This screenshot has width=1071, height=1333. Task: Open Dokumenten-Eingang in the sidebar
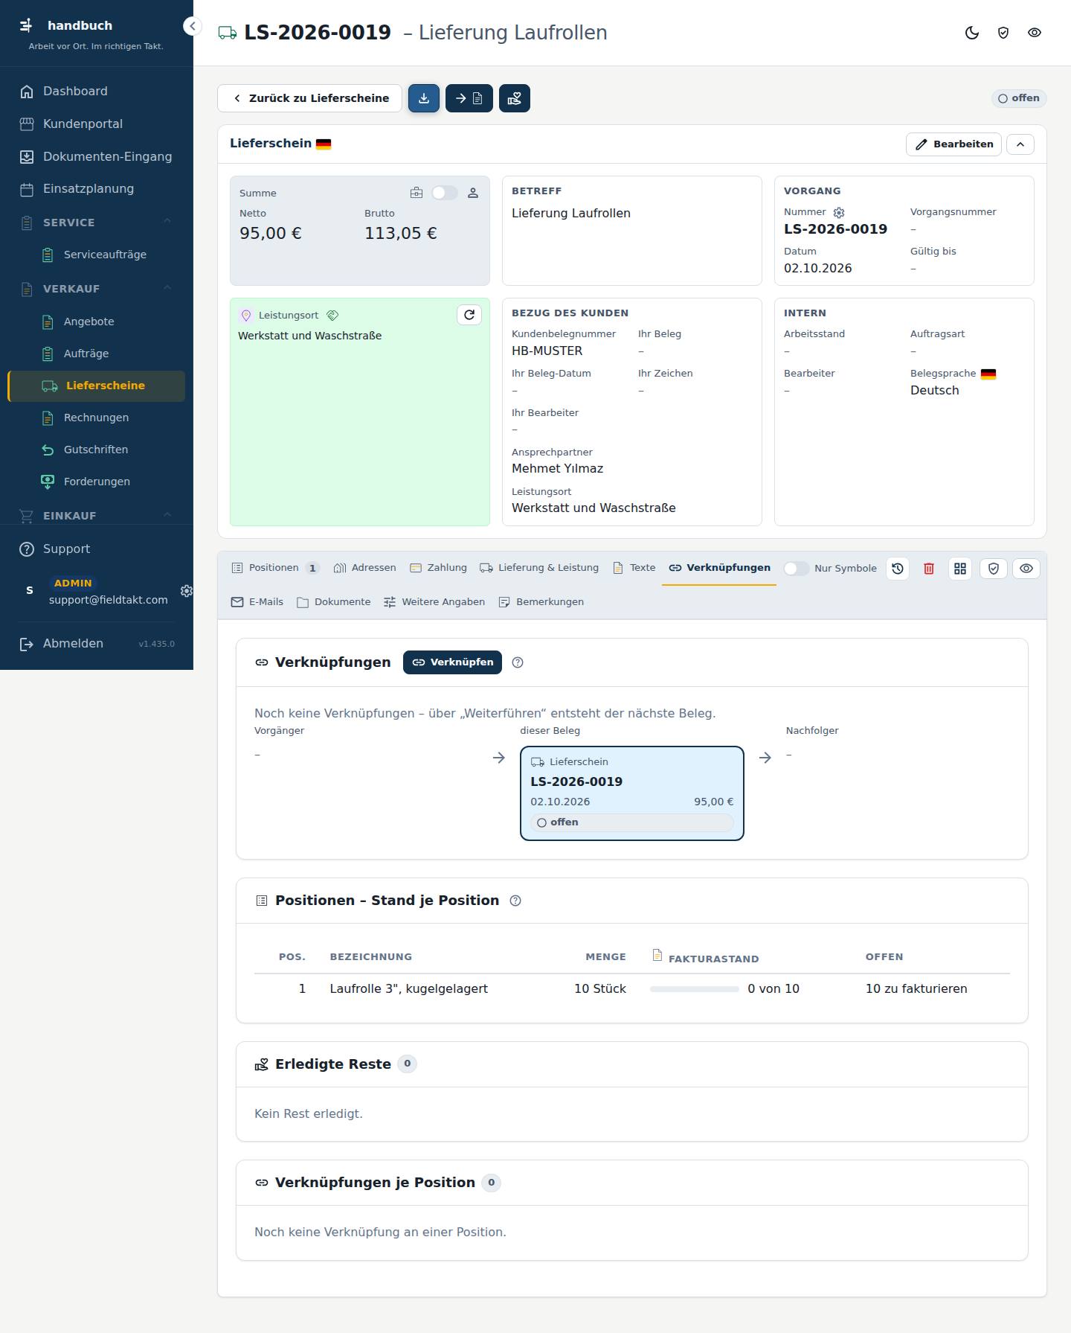pyautogui.click(x=97, y=156)
